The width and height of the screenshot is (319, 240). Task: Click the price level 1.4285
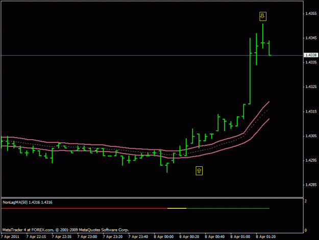click(x=311, y=185)
